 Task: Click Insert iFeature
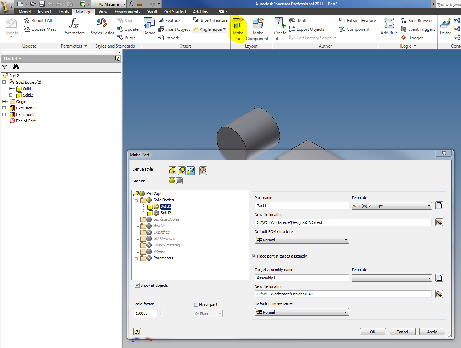click(210, 20)
